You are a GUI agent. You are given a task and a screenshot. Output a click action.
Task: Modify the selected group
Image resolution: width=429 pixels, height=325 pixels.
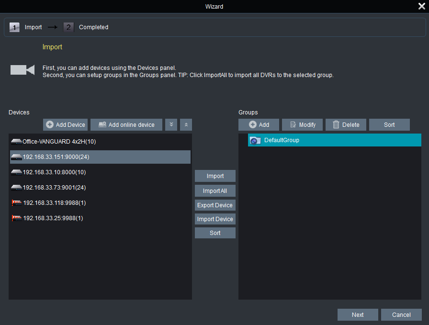click(302, 125)
